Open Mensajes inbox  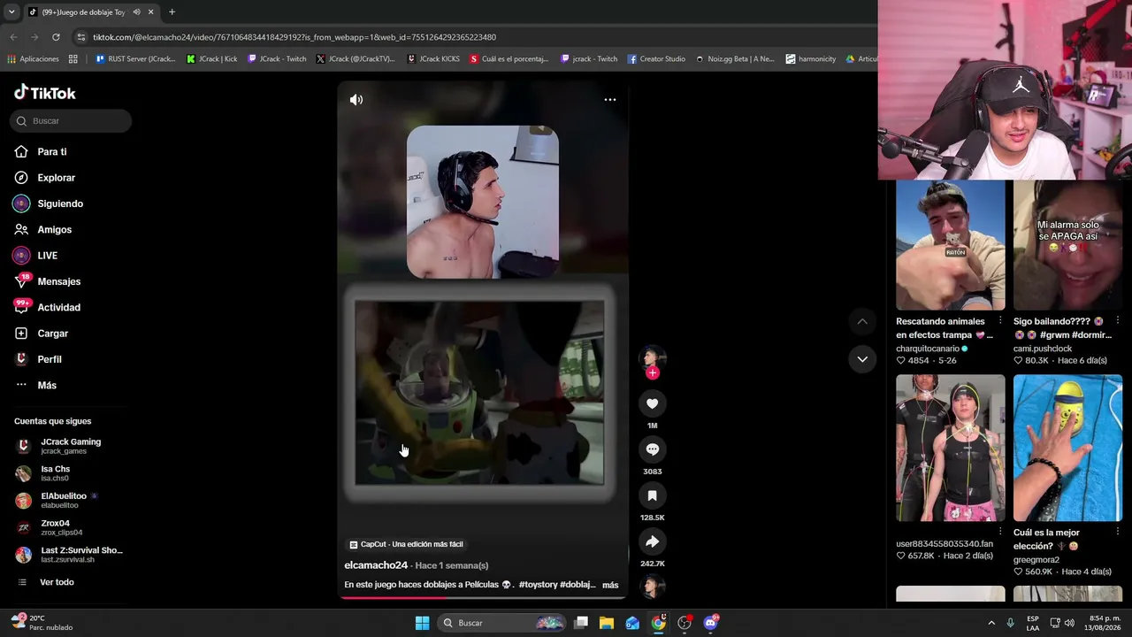point(59,281)
